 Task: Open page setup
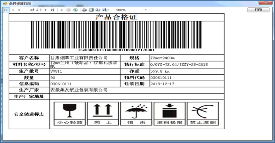98,10
